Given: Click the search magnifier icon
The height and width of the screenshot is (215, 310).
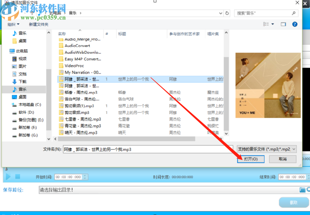Looking at the screenshot, I should click(294, 13).
